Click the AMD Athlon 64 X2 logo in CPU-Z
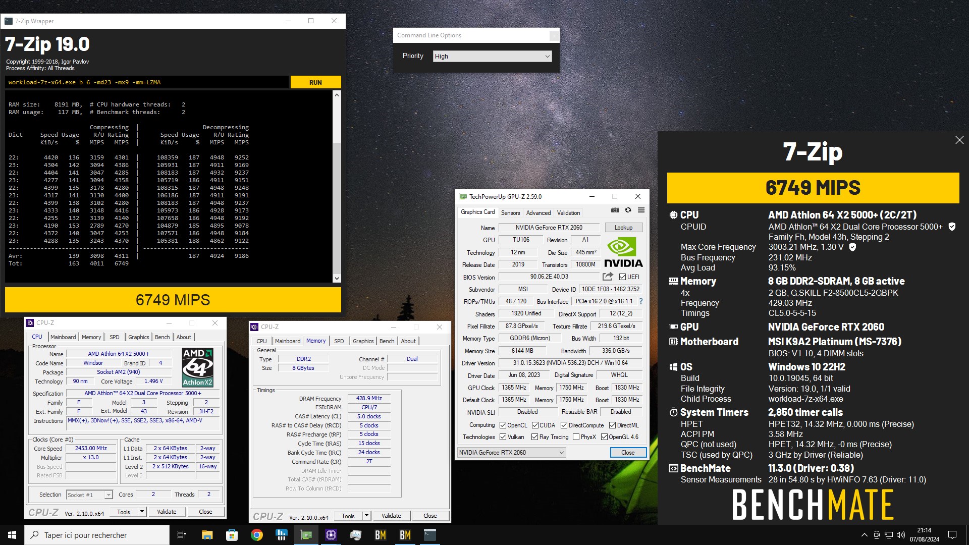 coord(197,367)
